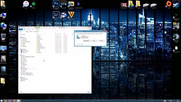This screenshot has height=102, width=181.
Task: Select the This PC desktop icon
Action: 3,16
